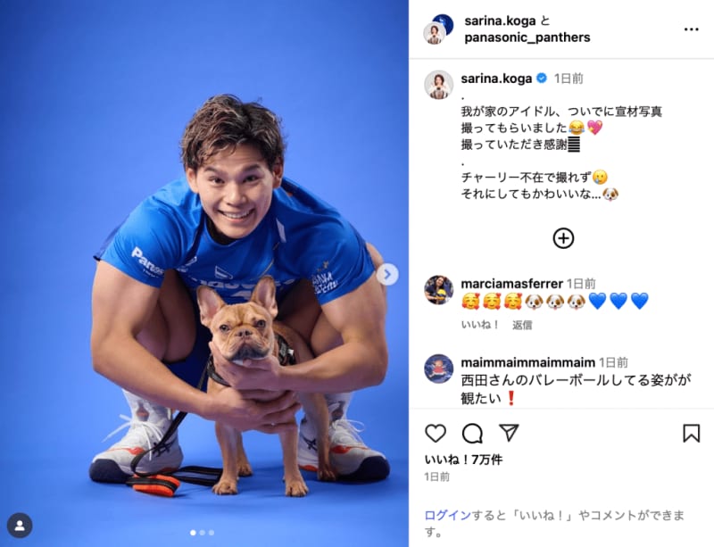Open the comment speech bubble icon
This screenshot has height=547, width=714.
472,433
